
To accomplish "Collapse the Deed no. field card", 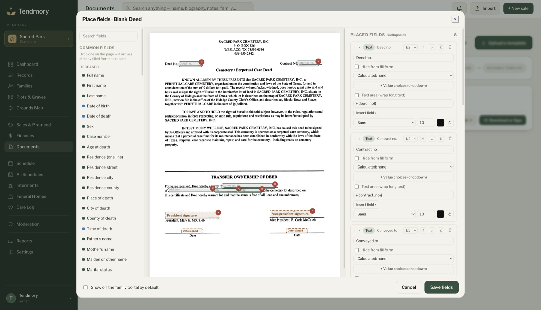I will tap(359, 47).
